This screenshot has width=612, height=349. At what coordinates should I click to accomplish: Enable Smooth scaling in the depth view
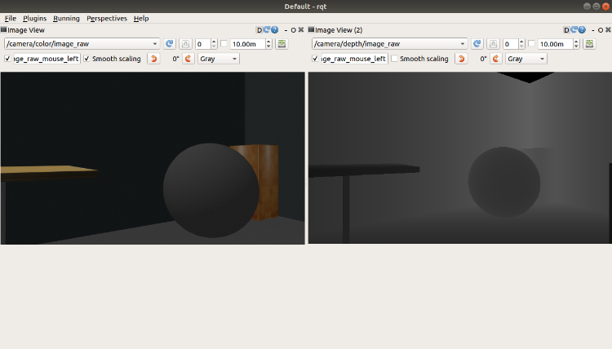pos(396,59)
